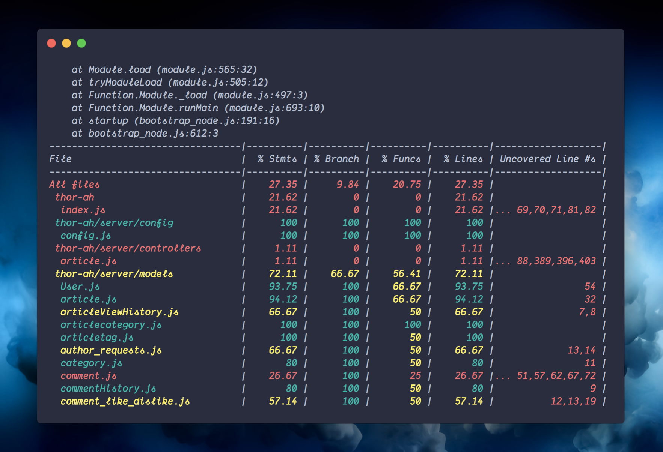663x452 pixels.
Task: Select the % Lines column header
Action: (463, 159)
